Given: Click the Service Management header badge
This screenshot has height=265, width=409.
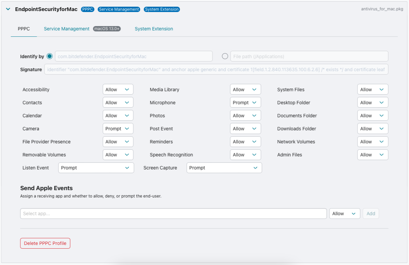Looking at the screenshot, I should [119, 9].
